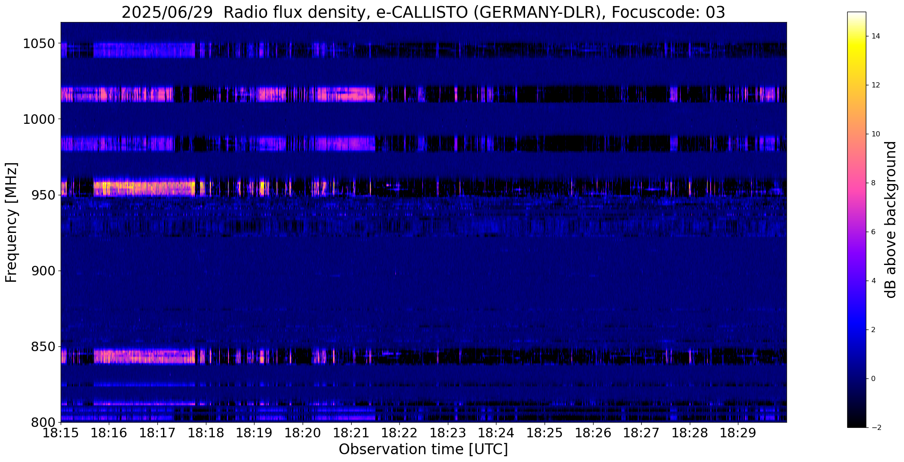904x462 pixels.
Task: Click the pink band at 1015 MHz near 18:21
Action: (x=346, y=94)
